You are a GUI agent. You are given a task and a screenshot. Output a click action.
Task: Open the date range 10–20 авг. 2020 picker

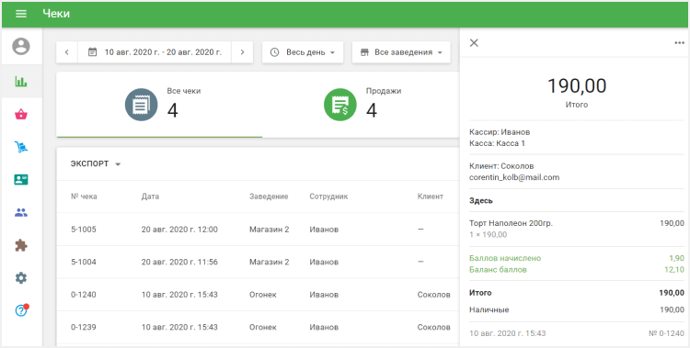click(x=155, y=52)
